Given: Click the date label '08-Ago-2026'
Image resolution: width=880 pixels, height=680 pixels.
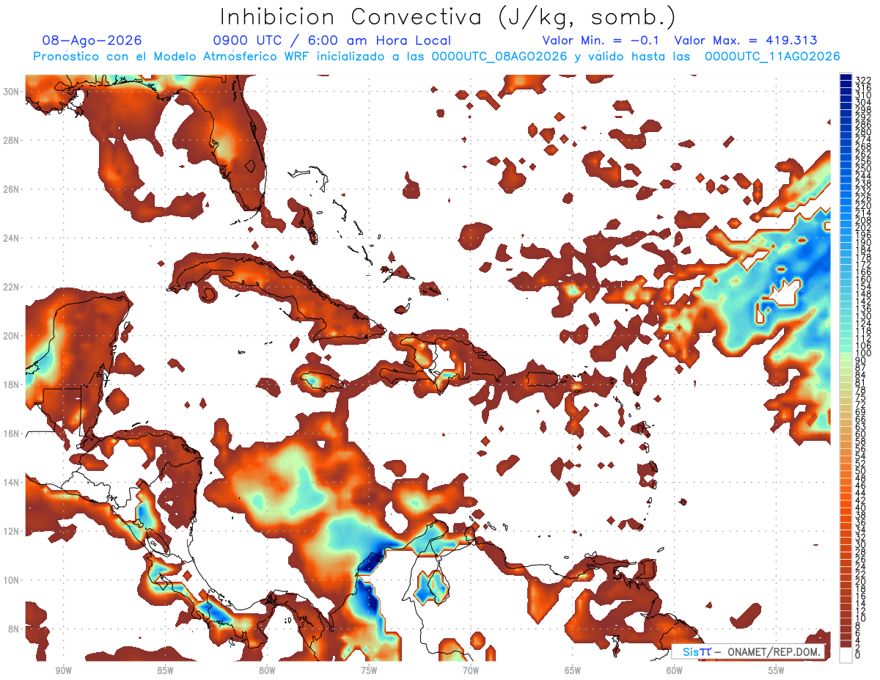Looking at the screenshot, I should point(92,40).
